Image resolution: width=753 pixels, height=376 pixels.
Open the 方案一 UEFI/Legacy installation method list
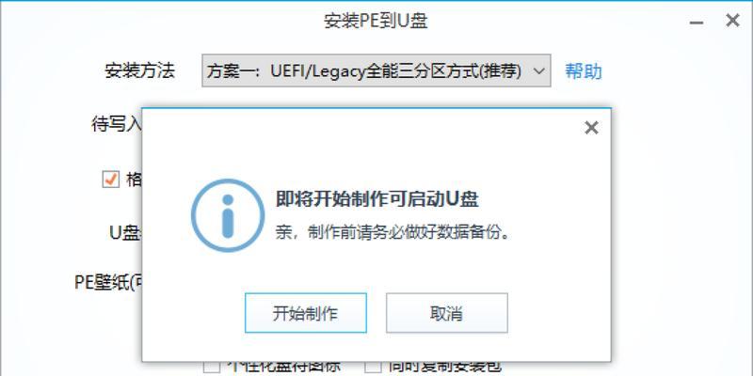click(x=376, y=70)
